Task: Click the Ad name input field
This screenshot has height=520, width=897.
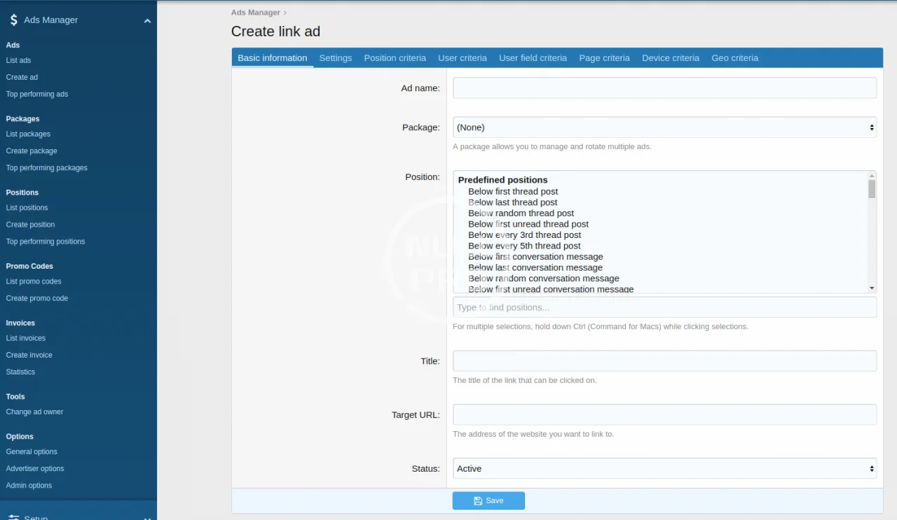Action: (664, 88)
